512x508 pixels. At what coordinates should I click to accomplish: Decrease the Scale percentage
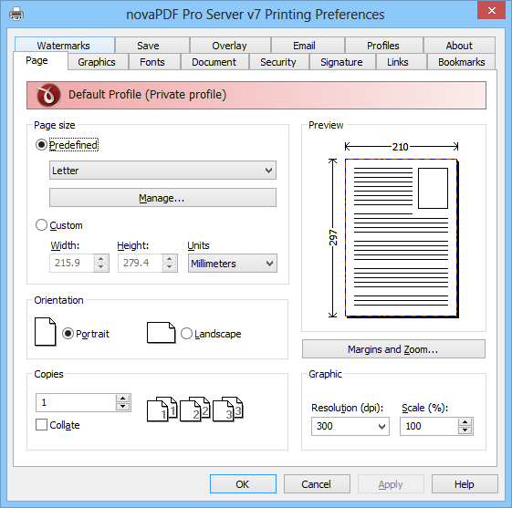pos(465,430)
